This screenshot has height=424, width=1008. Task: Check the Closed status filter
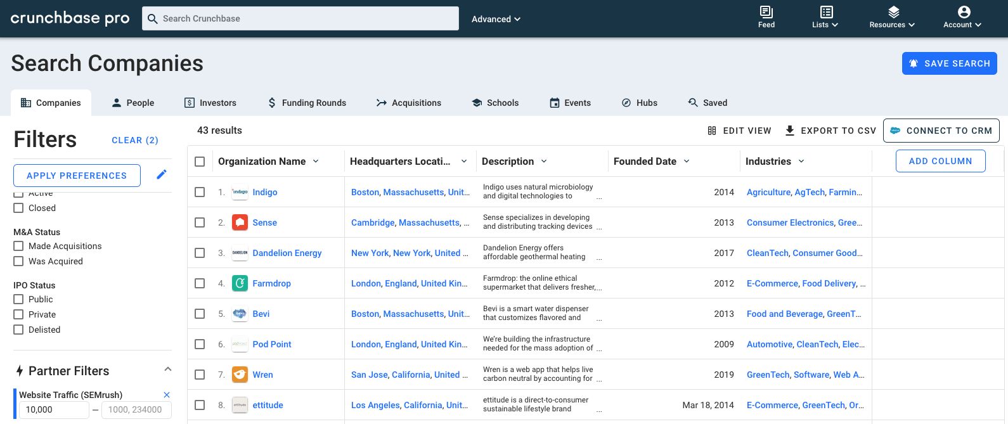point(18,208)
